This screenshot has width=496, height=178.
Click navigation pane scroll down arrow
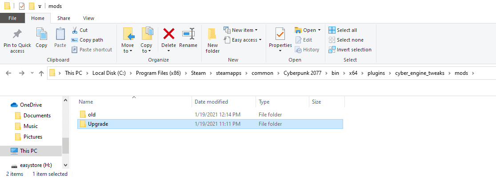(x=65, y=165)
